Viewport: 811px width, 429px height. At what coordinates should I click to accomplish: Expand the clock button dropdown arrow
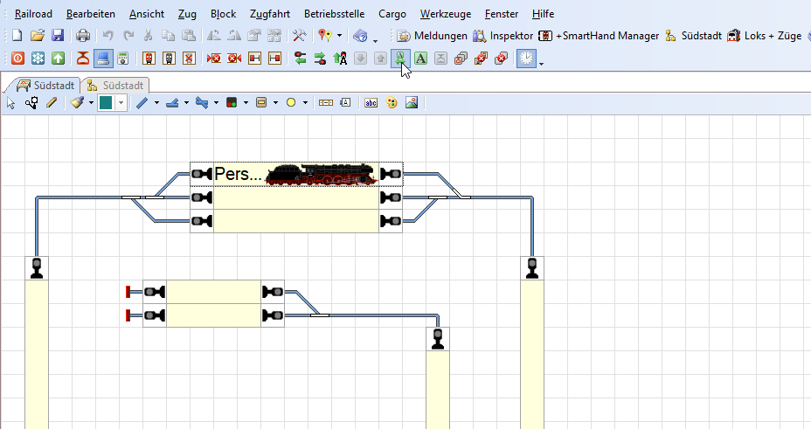542,62
